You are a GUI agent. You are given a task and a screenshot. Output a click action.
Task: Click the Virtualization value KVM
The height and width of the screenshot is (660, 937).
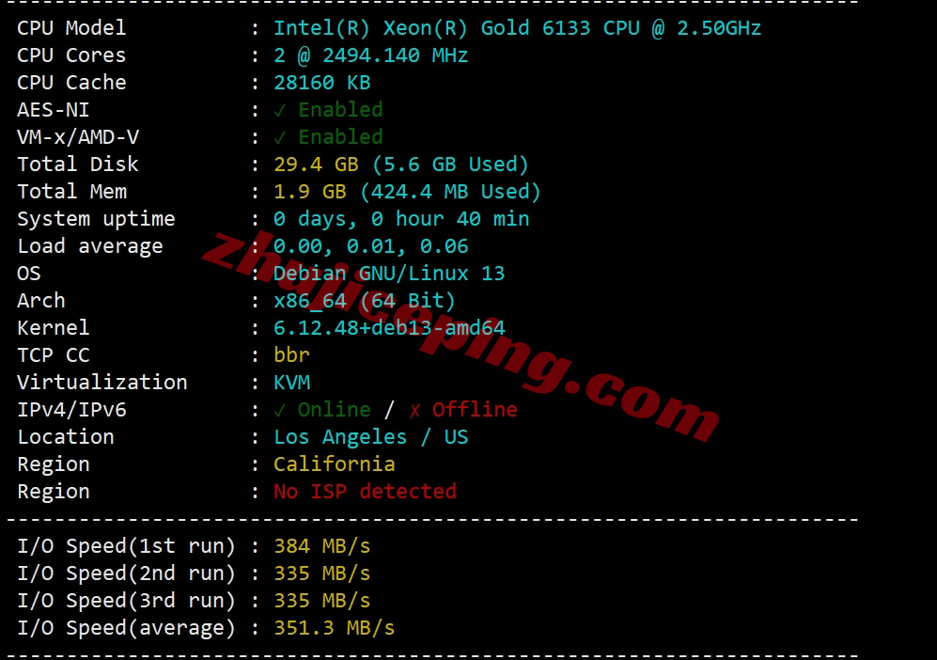291,383
